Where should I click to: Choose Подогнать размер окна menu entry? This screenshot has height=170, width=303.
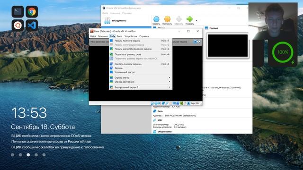[141, 54]
